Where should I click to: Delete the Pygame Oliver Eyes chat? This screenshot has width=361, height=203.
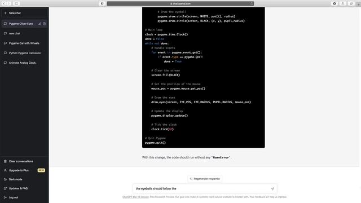(x=45, y=24)
